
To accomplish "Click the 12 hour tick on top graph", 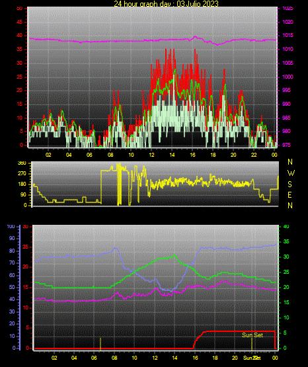I will point(151,155).
